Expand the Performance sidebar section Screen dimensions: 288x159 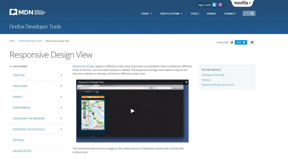pos(37,108)
